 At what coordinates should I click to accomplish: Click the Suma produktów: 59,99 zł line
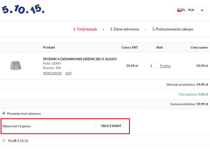[189, 104]
